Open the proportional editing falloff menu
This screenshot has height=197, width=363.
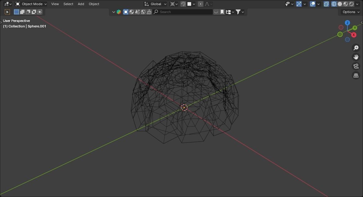(208, 4)
